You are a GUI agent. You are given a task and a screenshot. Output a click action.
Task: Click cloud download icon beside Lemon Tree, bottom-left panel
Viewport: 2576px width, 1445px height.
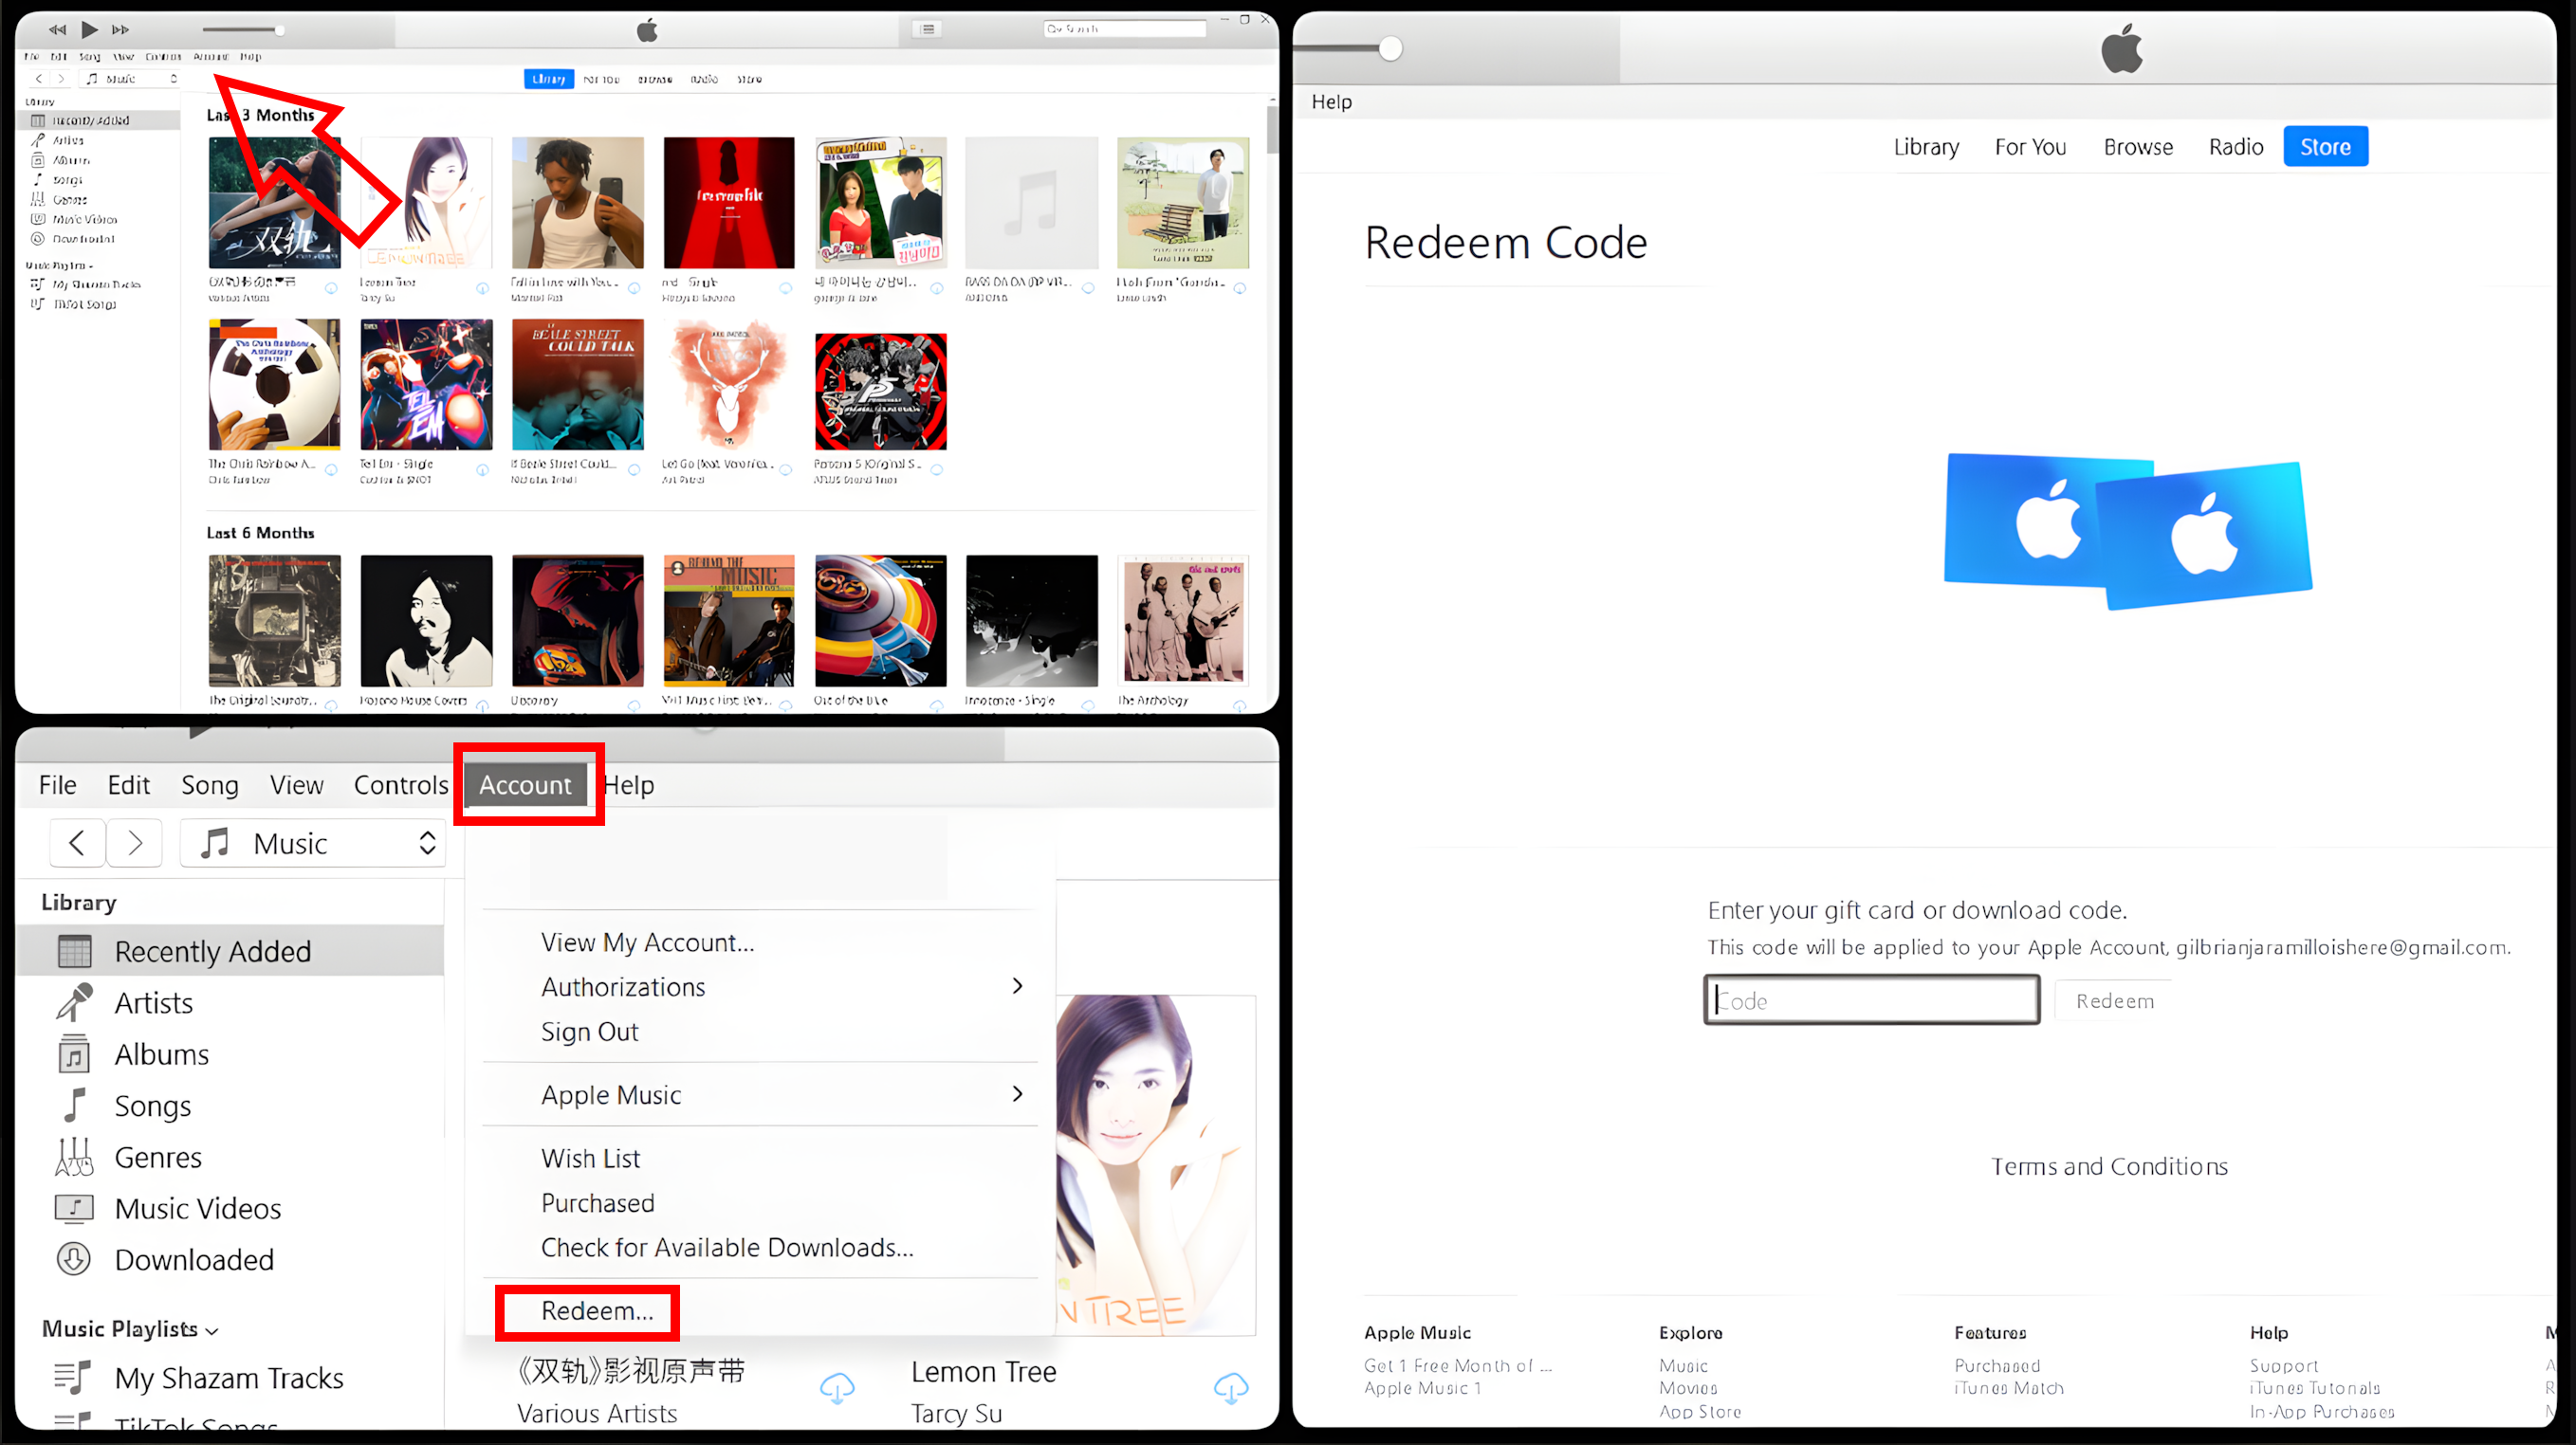[1231, 1388]
